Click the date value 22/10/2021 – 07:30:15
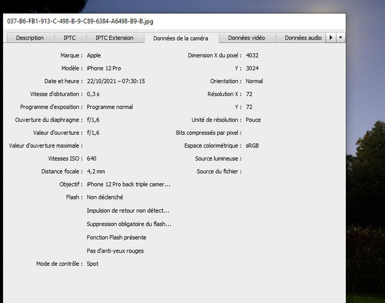The width and height of the screenshot is (385, 303). (116, 81)
